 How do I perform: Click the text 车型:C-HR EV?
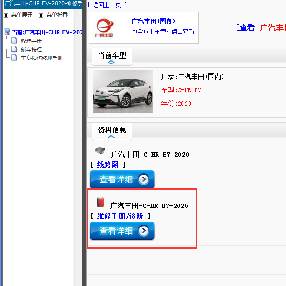click(x=181, y=90)
